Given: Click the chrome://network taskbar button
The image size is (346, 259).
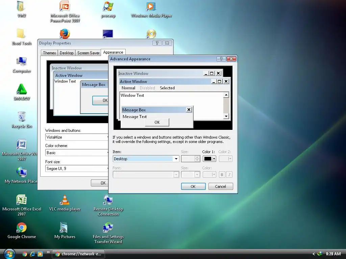Looking at the screenshot, I should (x=78, y=254).
